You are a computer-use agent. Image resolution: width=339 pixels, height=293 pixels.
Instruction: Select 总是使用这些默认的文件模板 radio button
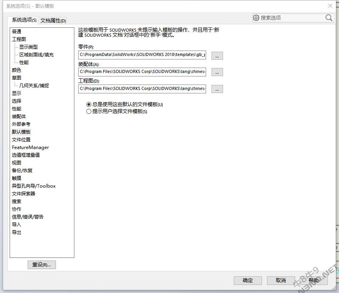89,105
